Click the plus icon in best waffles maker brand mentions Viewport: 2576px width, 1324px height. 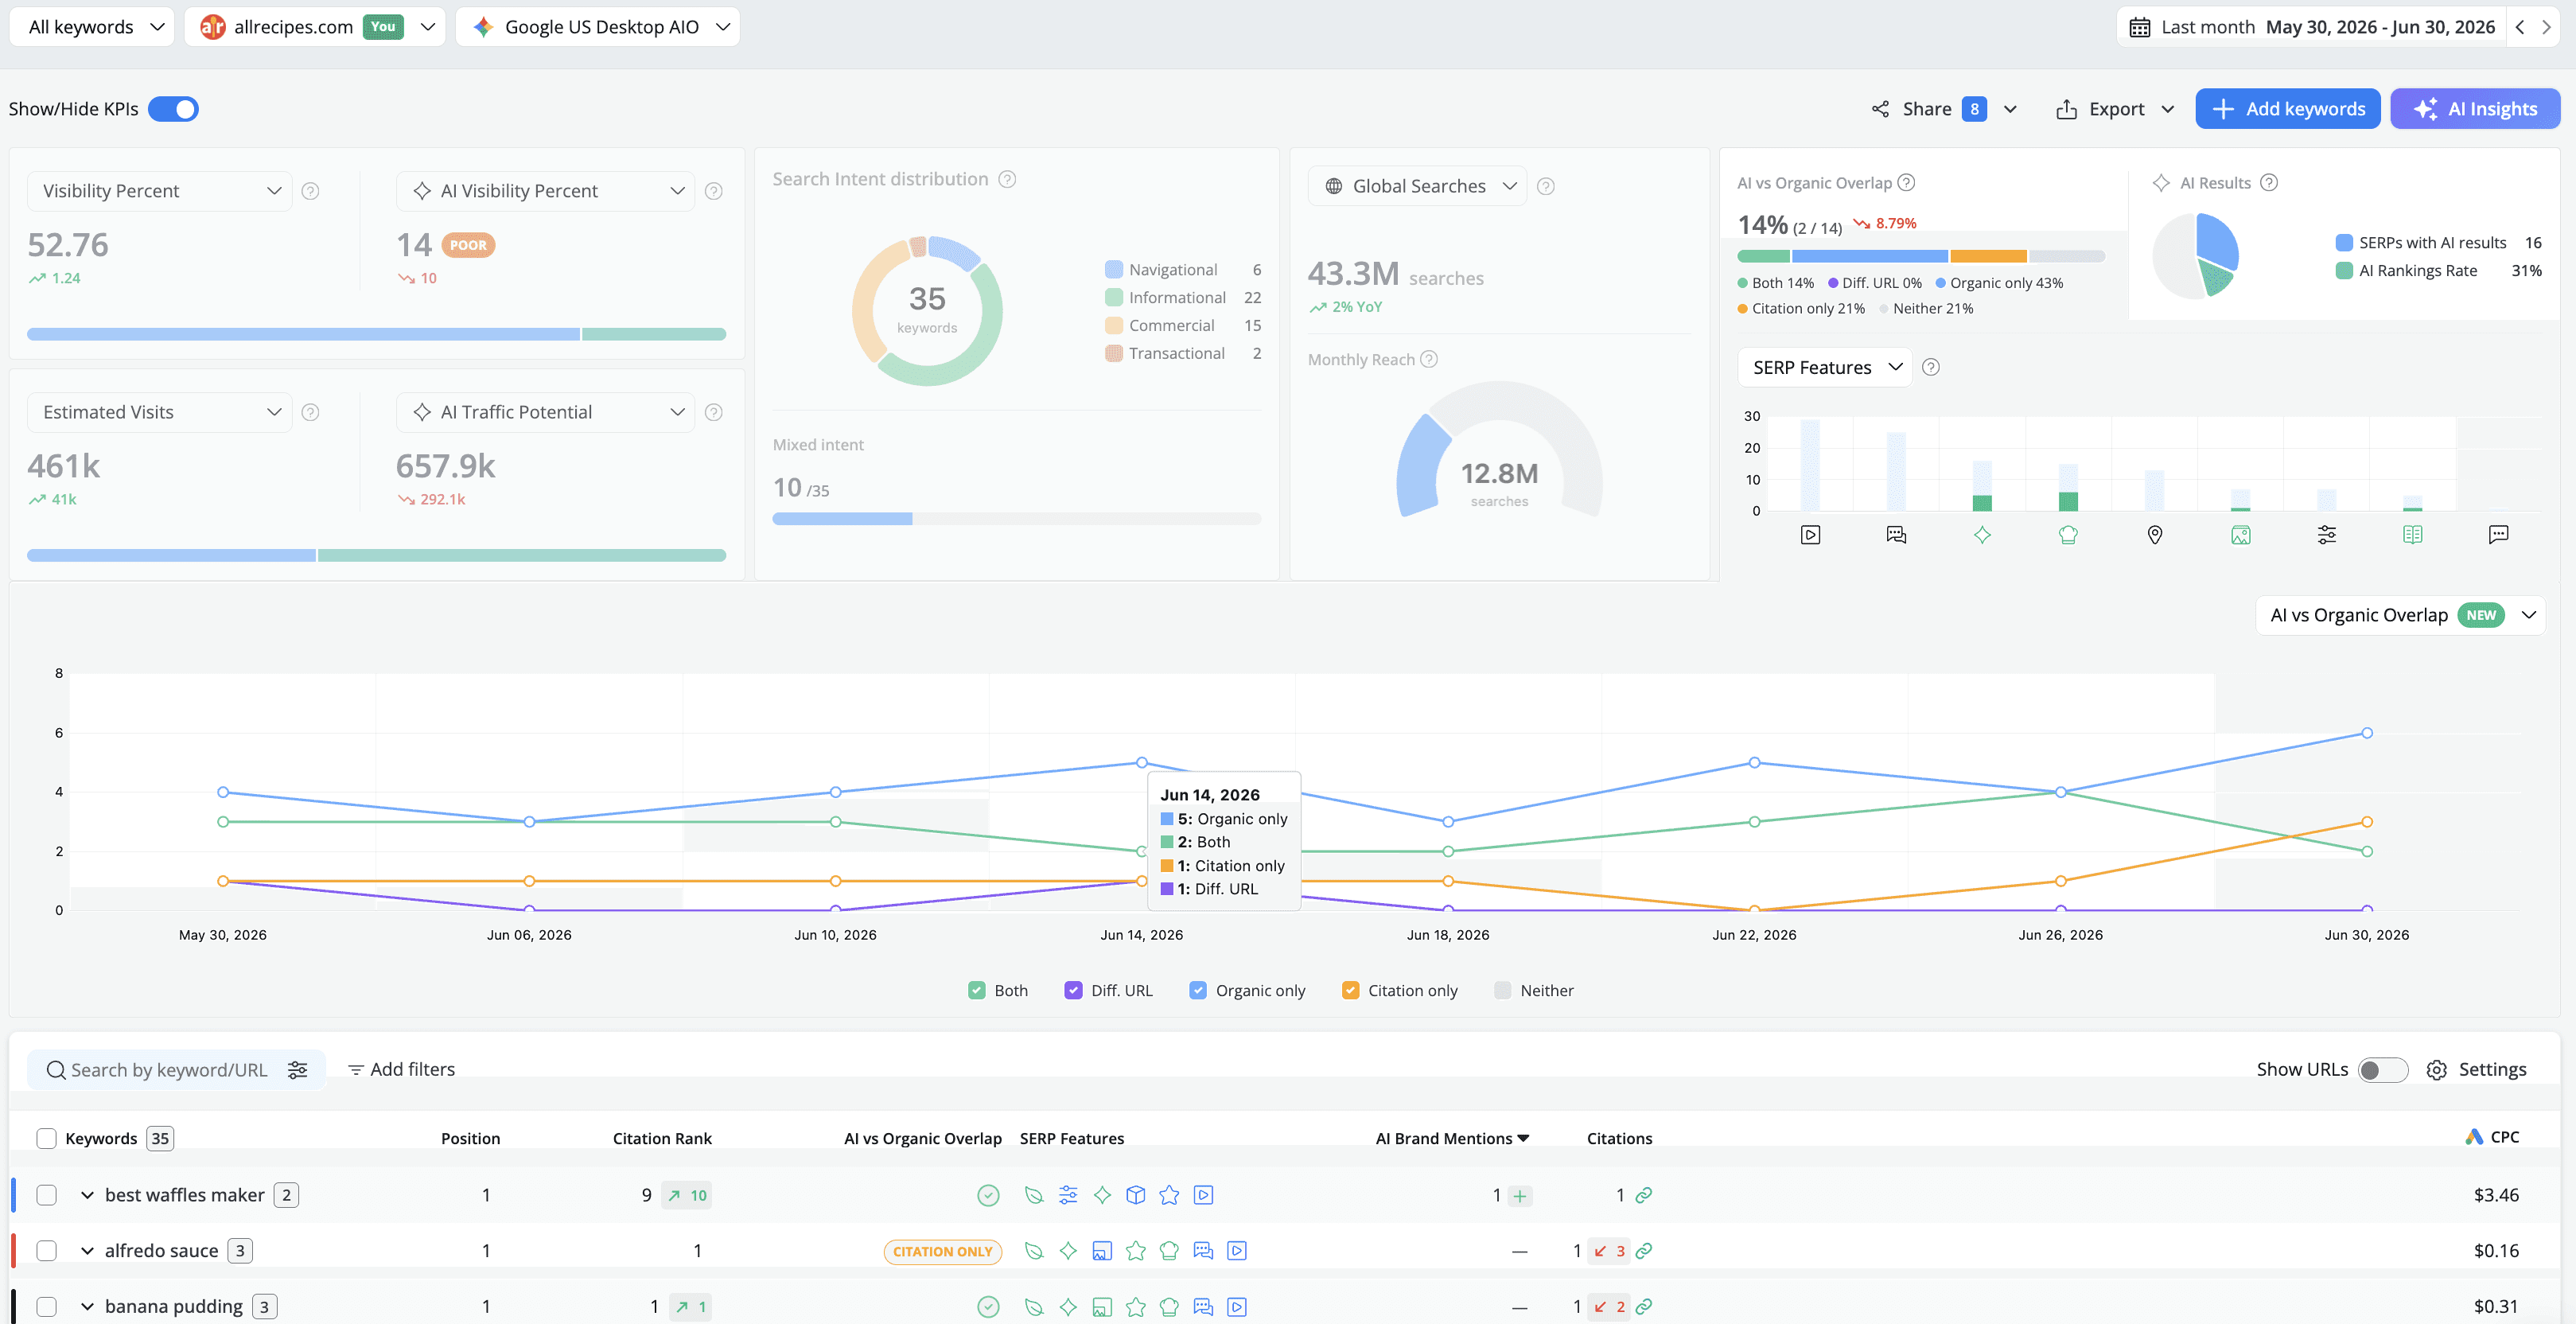pyautogui.click(x=1520, y=1196)
